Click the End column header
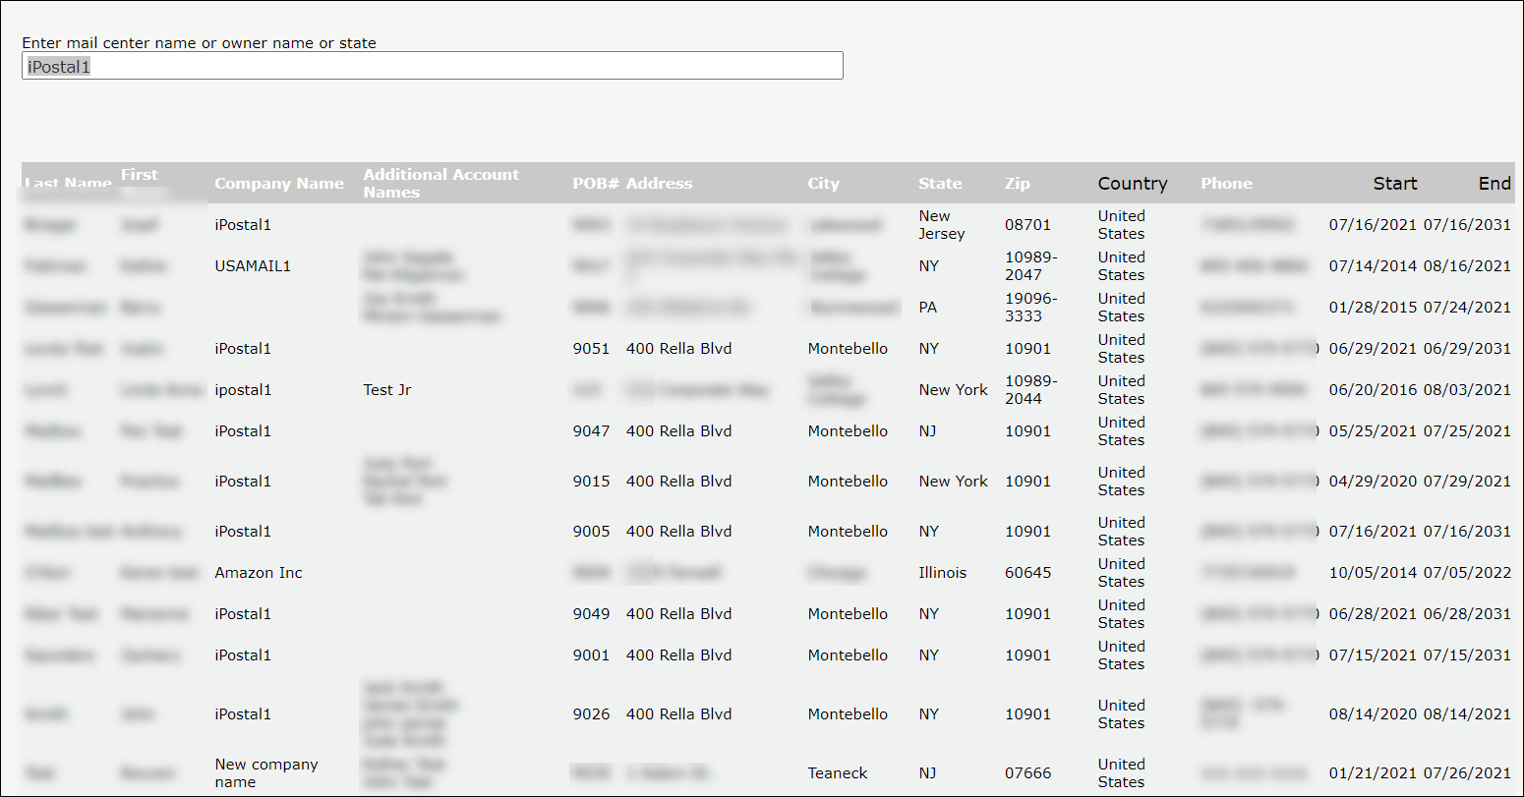This screenshot has height=797, width=1524. click(1495, 184)
